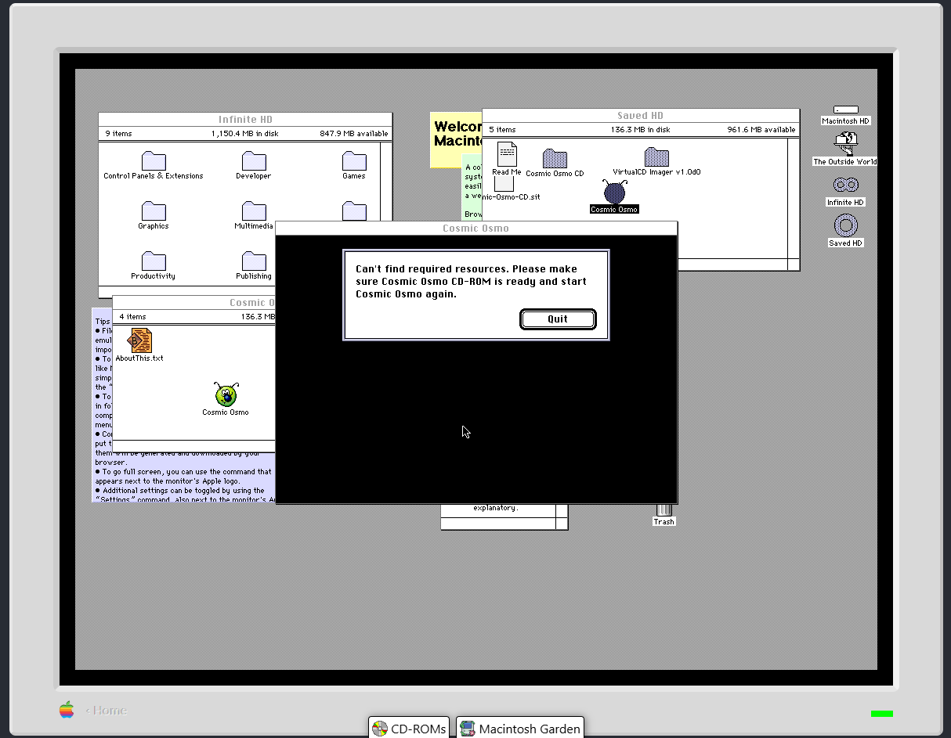Select the Macintosh HD desktop disk
951x738 pixels.
point(846,110)
